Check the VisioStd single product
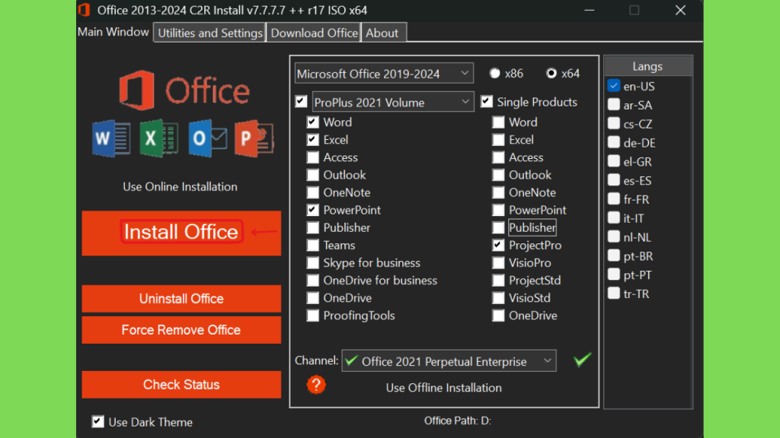780x438 pixels. pos(498,298)
